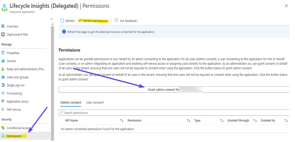Select Permissions in the Security section
This screenshot has height=142, width=295.
pos(25,136)
